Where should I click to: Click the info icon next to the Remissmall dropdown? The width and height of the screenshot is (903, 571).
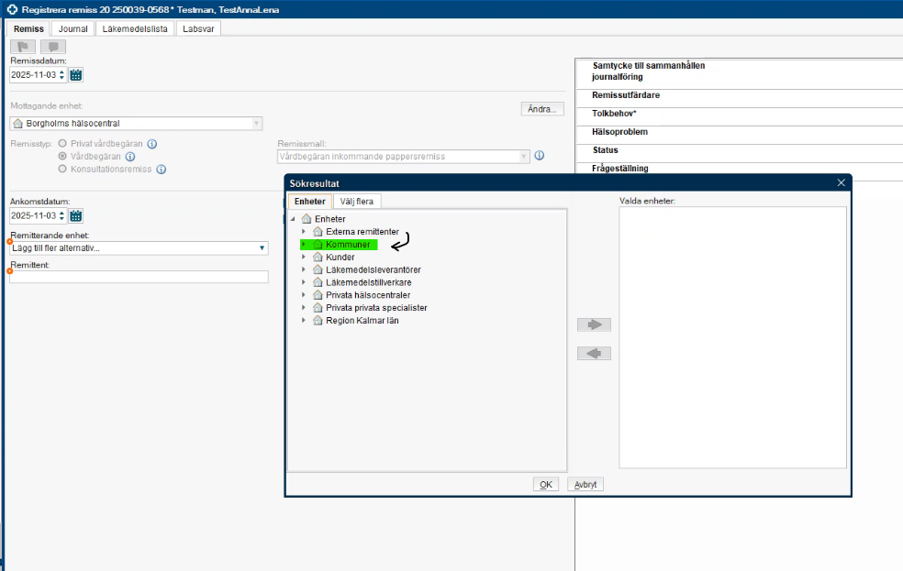pos(541,156)
